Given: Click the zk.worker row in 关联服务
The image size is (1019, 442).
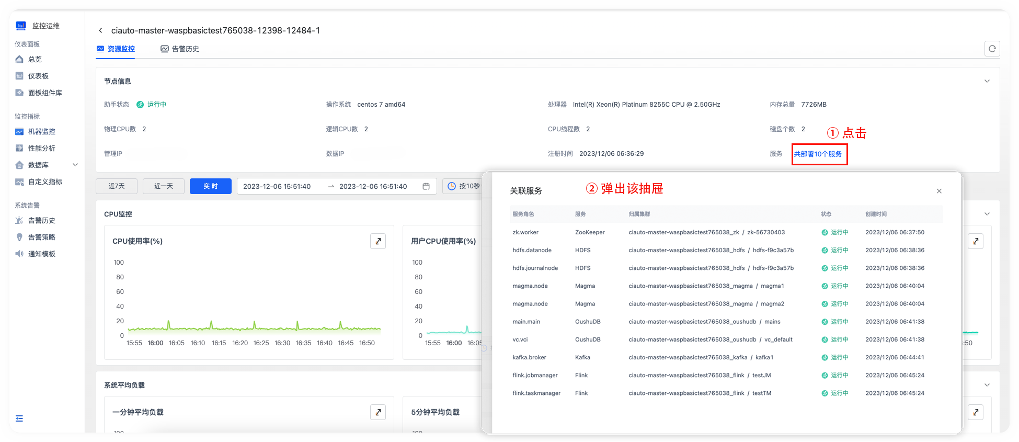Looking at the screenshot, I should [727, 232].
